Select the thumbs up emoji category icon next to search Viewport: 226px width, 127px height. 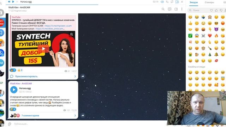tap(216, 10)
